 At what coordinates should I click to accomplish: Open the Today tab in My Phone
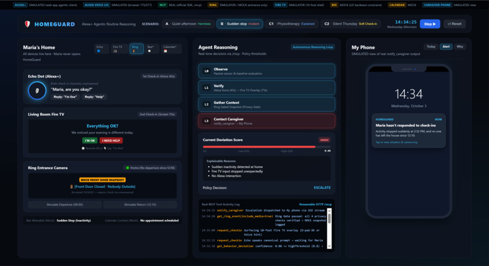pos(431,47)
